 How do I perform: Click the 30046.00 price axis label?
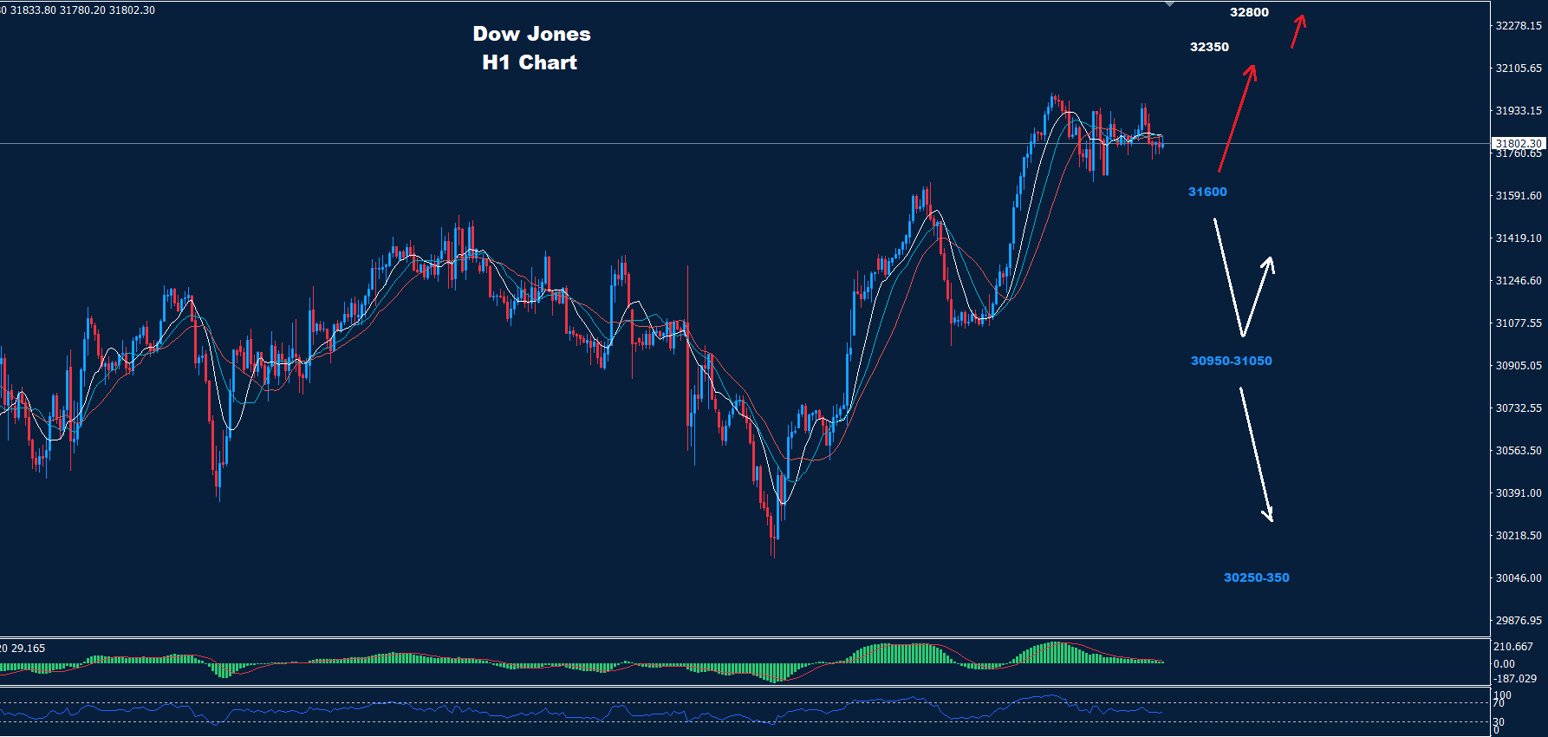[x=1518, y=578]
